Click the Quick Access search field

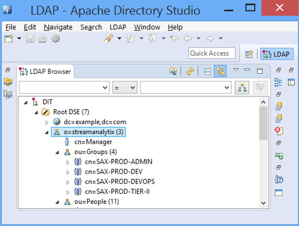[x=211, y=54]
